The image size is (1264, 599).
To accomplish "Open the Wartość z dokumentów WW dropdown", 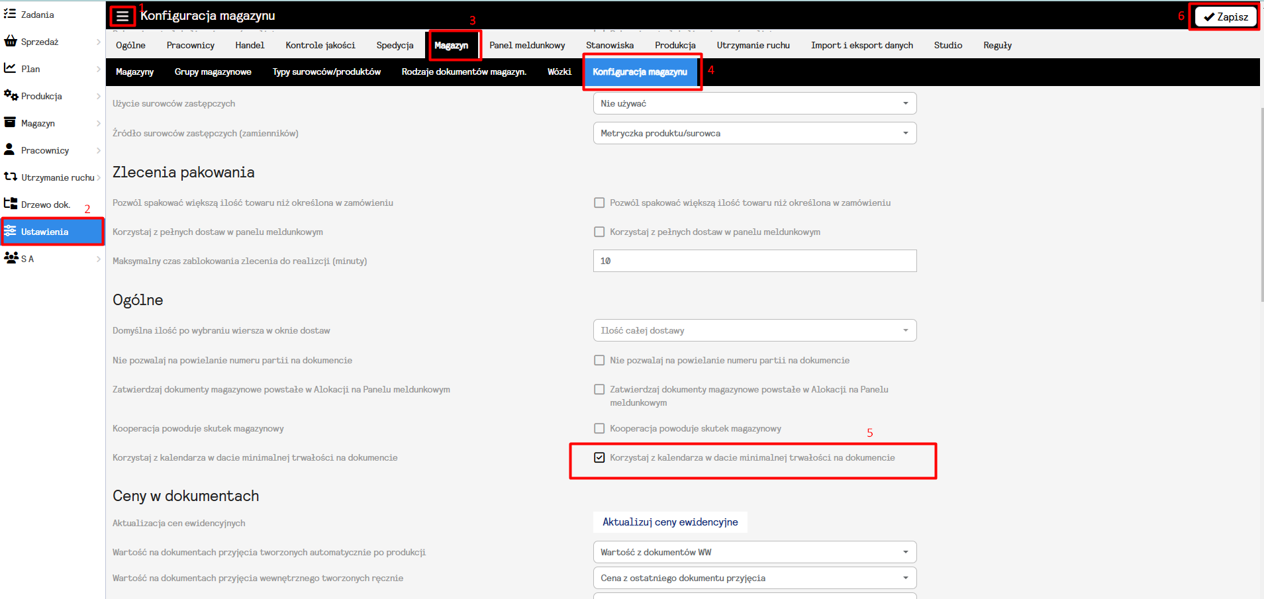I will pyautogui.click(x=754, y=552).
